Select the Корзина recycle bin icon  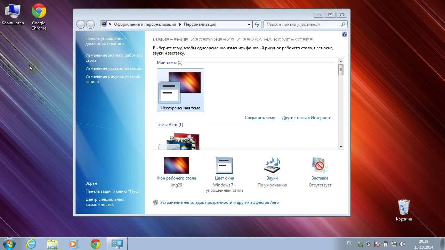point(404,210)
